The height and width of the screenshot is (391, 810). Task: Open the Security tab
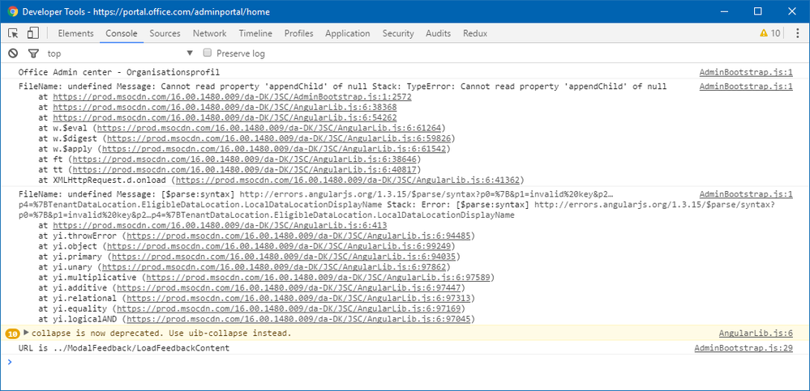point(398,33)
